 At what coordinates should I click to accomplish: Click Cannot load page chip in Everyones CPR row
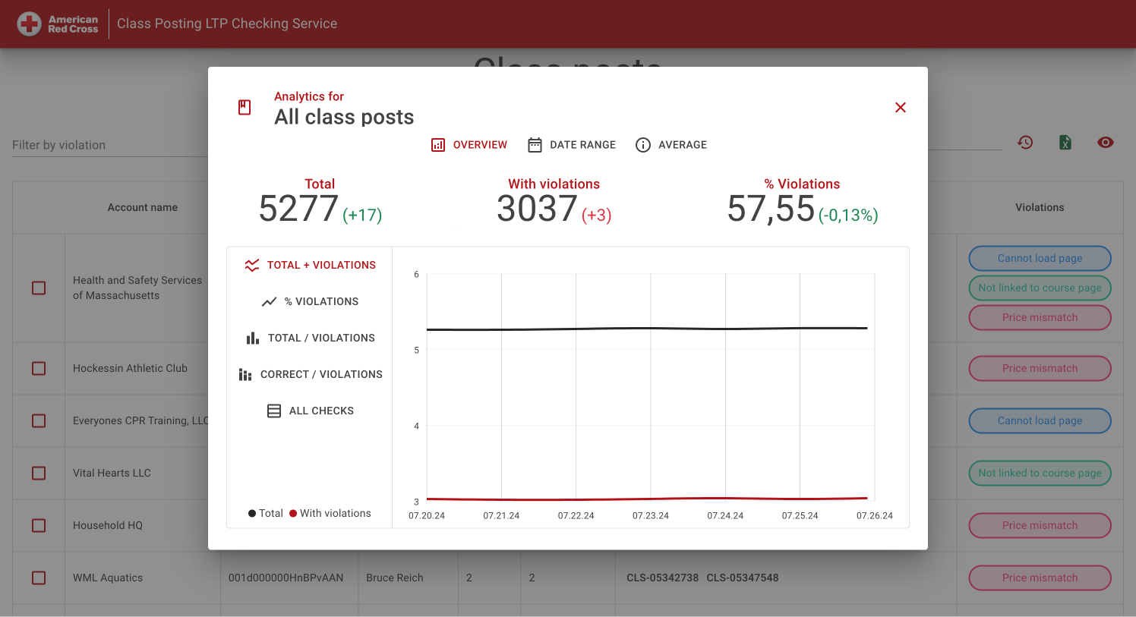click(1040, 420)
